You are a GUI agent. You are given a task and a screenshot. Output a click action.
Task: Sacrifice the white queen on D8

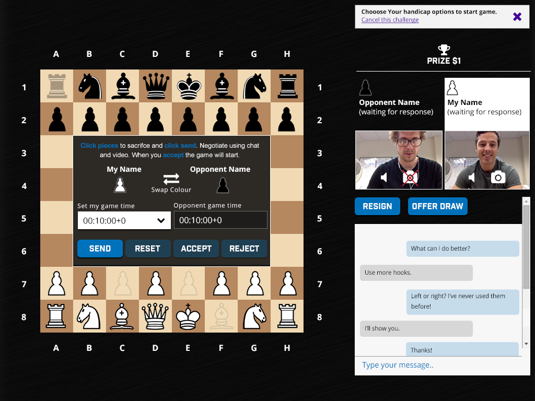(x=155, y=316)
